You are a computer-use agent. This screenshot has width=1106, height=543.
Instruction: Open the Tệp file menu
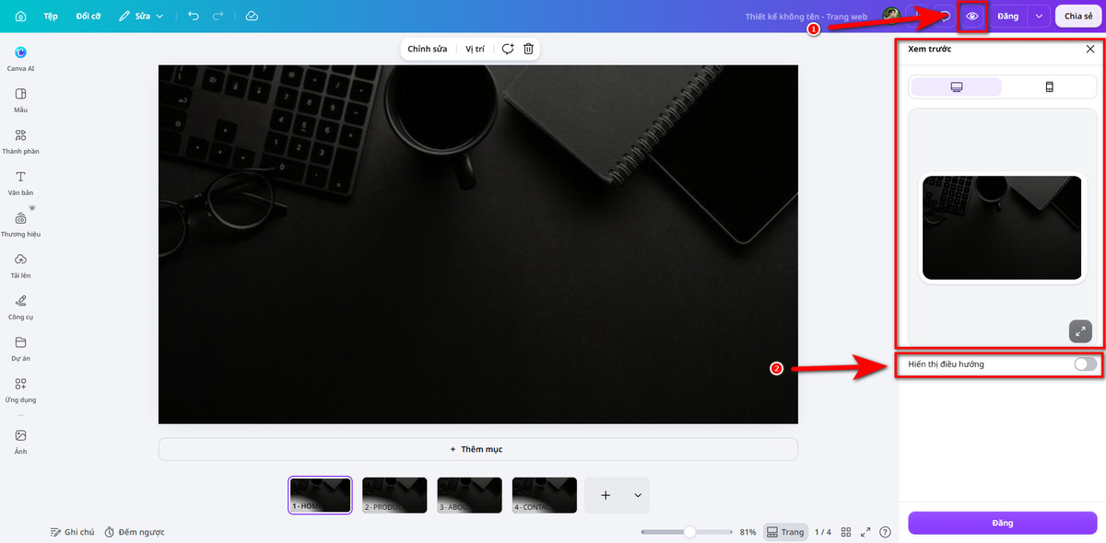[51, 17]
